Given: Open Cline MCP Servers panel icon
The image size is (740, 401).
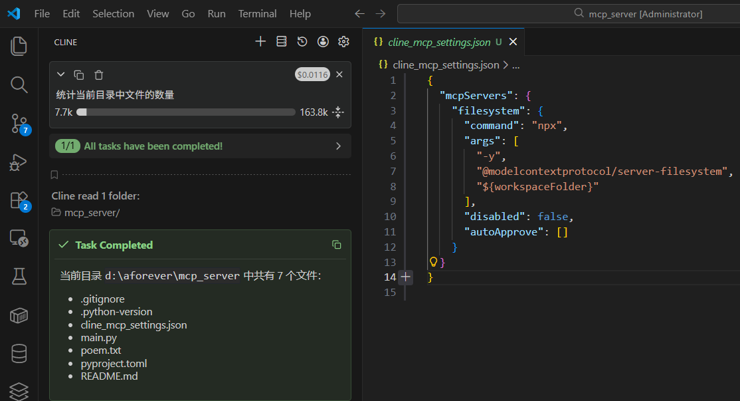Looking at the screenshot, I should (x=282, y=42).
